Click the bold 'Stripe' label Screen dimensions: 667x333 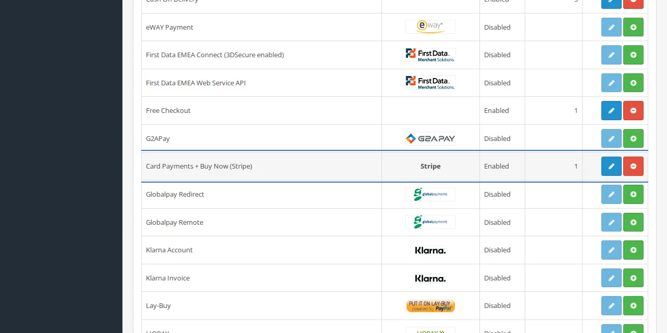430,166
